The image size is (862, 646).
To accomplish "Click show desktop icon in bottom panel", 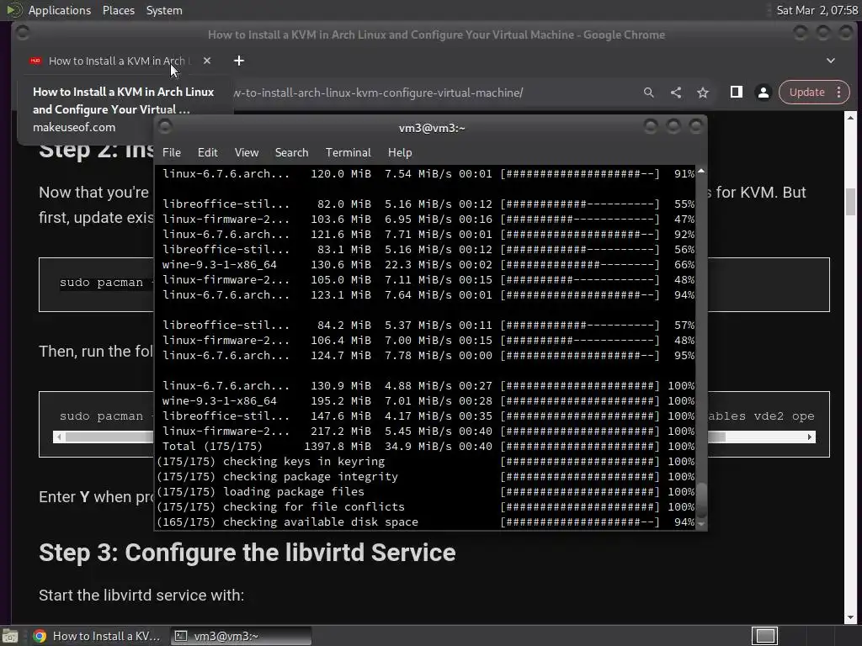I will [x=10, y=636].
